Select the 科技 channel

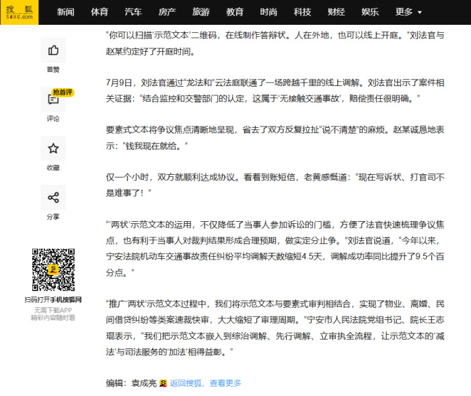pos(302,12)
